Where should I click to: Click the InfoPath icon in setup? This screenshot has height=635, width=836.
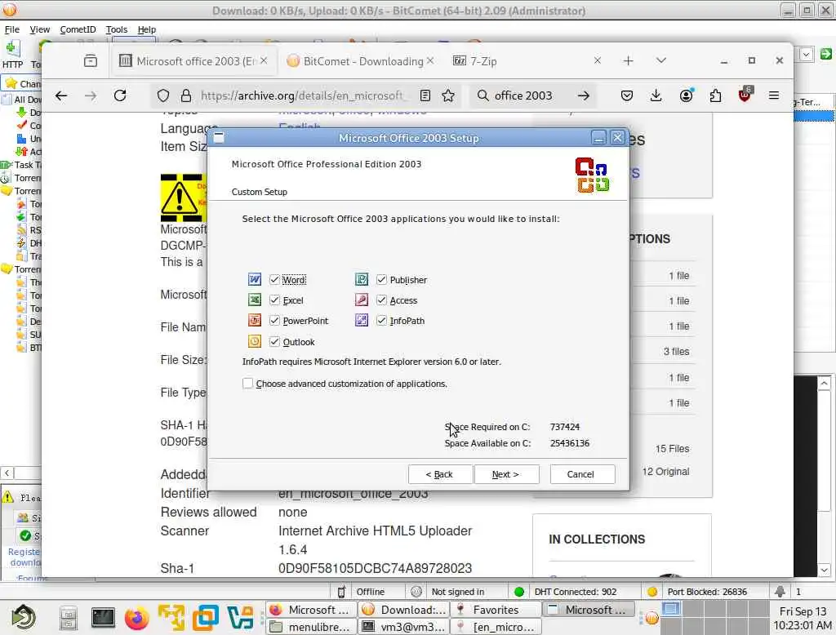pyautogui.click(x=362, y=321)
